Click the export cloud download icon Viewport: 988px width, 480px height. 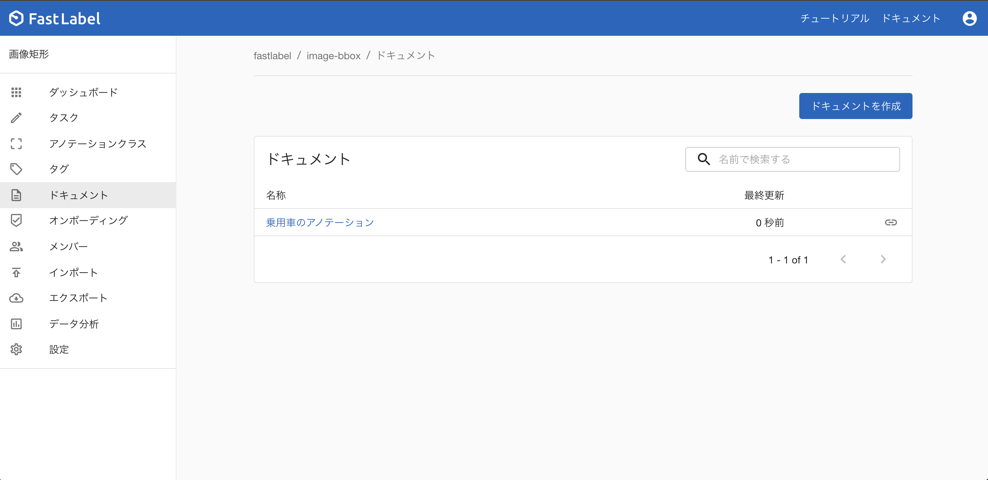[x=16, y=298]
